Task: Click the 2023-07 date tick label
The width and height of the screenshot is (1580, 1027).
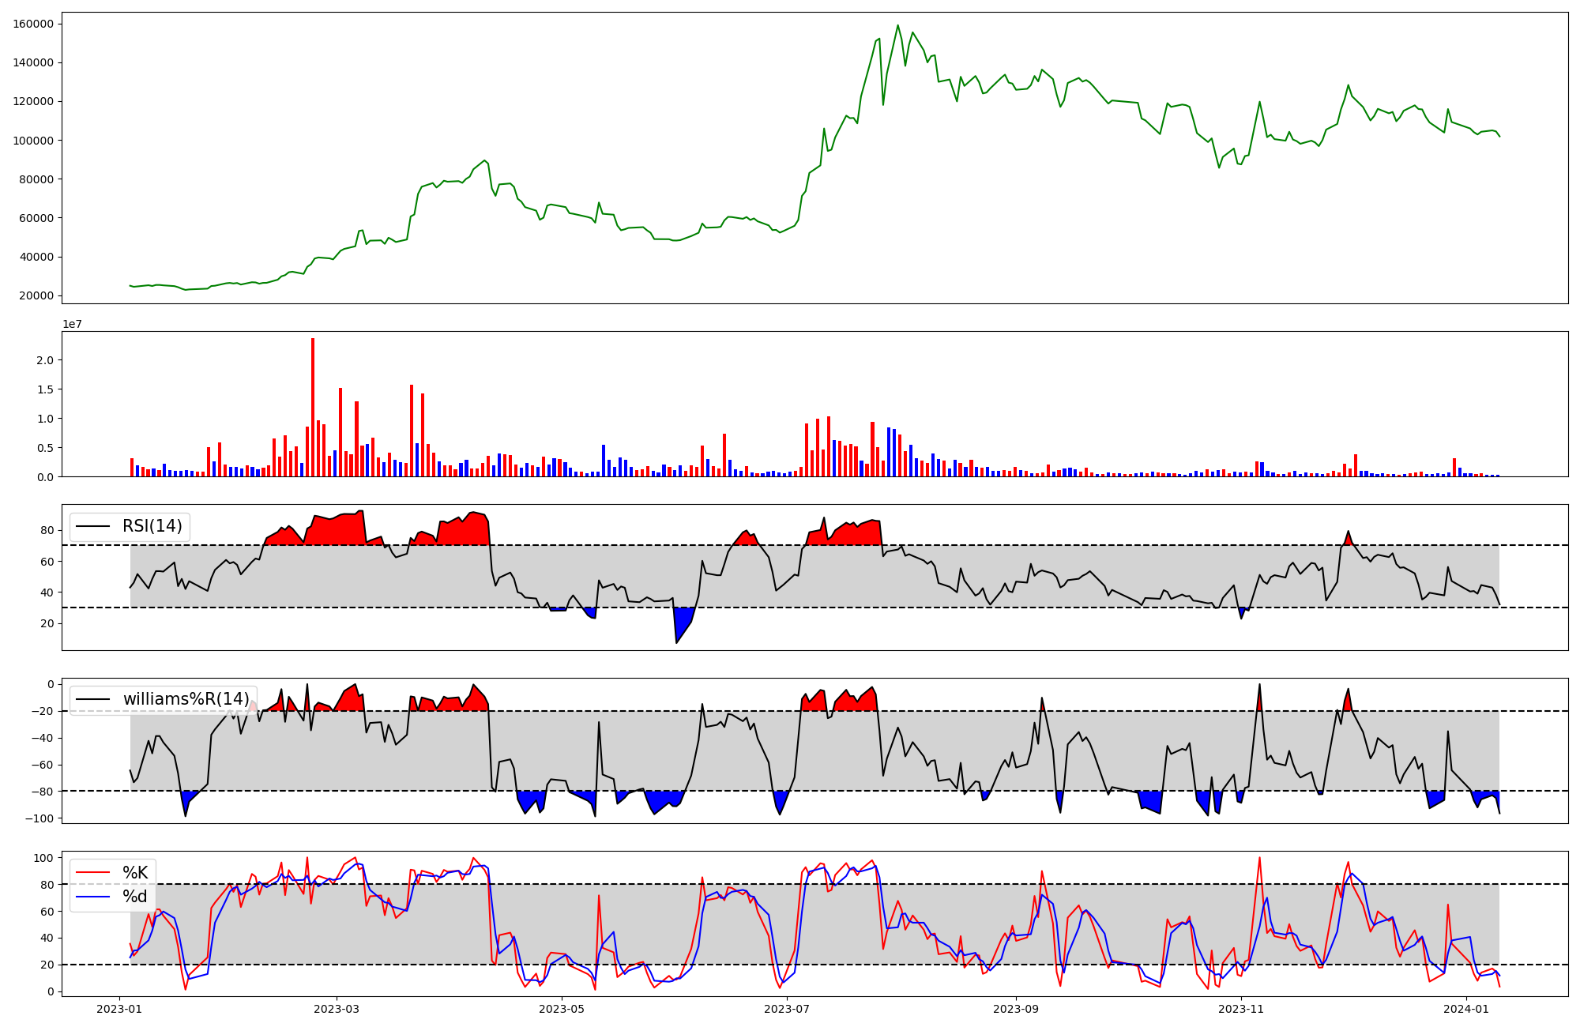Action: (x=787, y=1009)
